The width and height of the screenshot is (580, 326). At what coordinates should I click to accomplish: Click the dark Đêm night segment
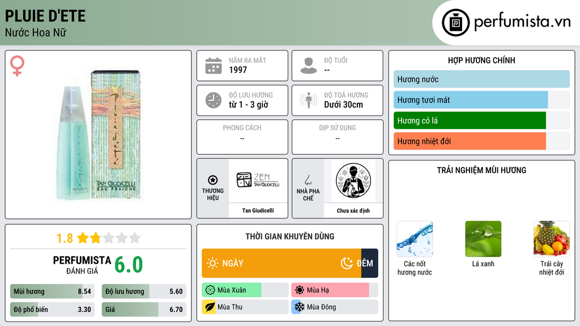(x=369, y=263)
